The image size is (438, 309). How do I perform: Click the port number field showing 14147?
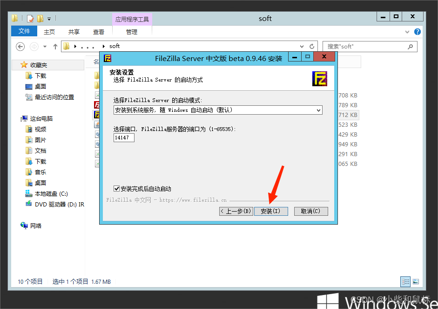click(x=124, y=137)
